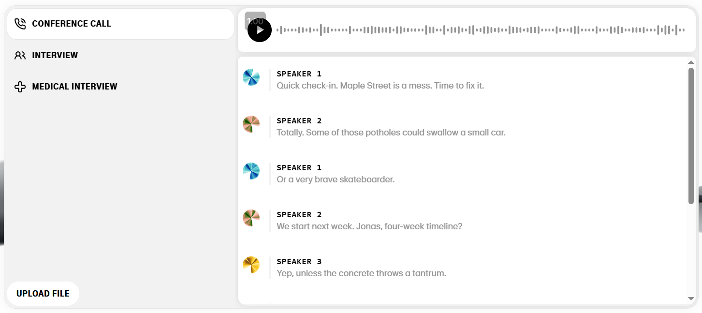The width and height of the screenshot is (702, 313).
Task: Click the scrollbar's down arrow
Action: [x=690, y=298]
